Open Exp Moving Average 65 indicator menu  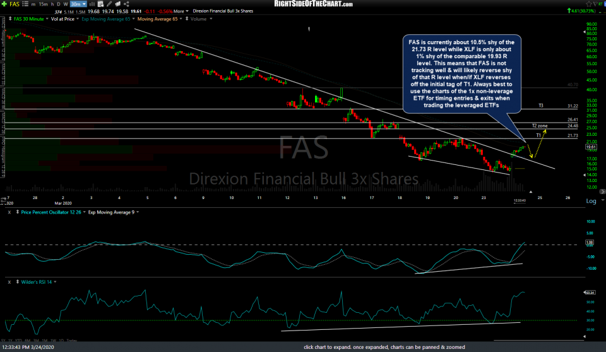click(x=108, y=19)
